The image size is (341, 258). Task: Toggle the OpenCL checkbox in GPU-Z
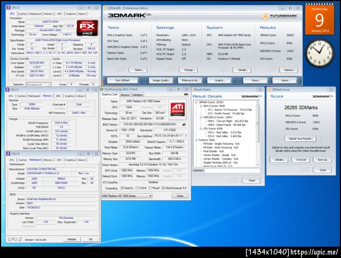click(x=122, y=188)
